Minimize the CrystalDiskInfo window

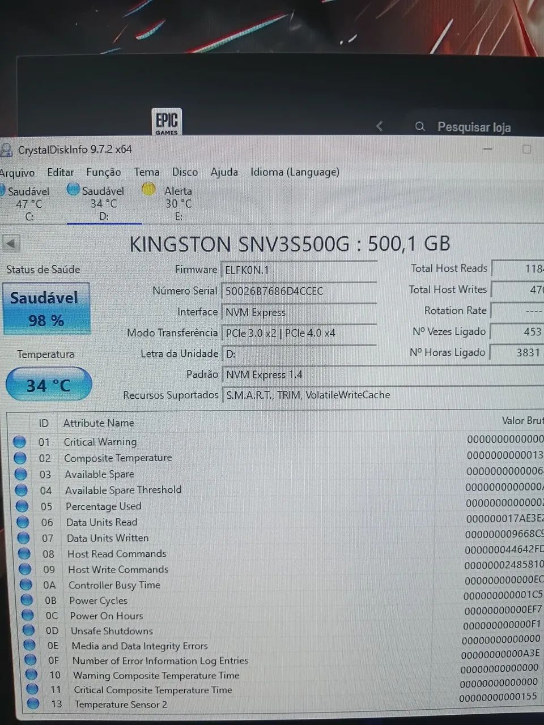click(487, 148)
